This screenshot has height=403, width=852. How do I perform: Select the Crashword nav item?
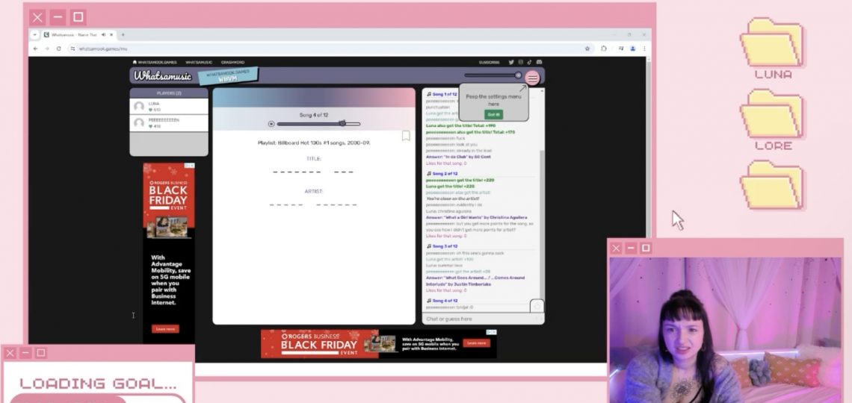(232, 62)
